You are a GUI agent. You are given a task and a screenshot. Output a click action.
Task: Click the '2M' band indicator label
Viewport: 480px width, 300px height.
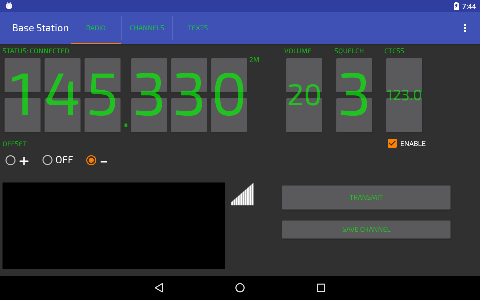pyautogui.click(x=254, y=59)
